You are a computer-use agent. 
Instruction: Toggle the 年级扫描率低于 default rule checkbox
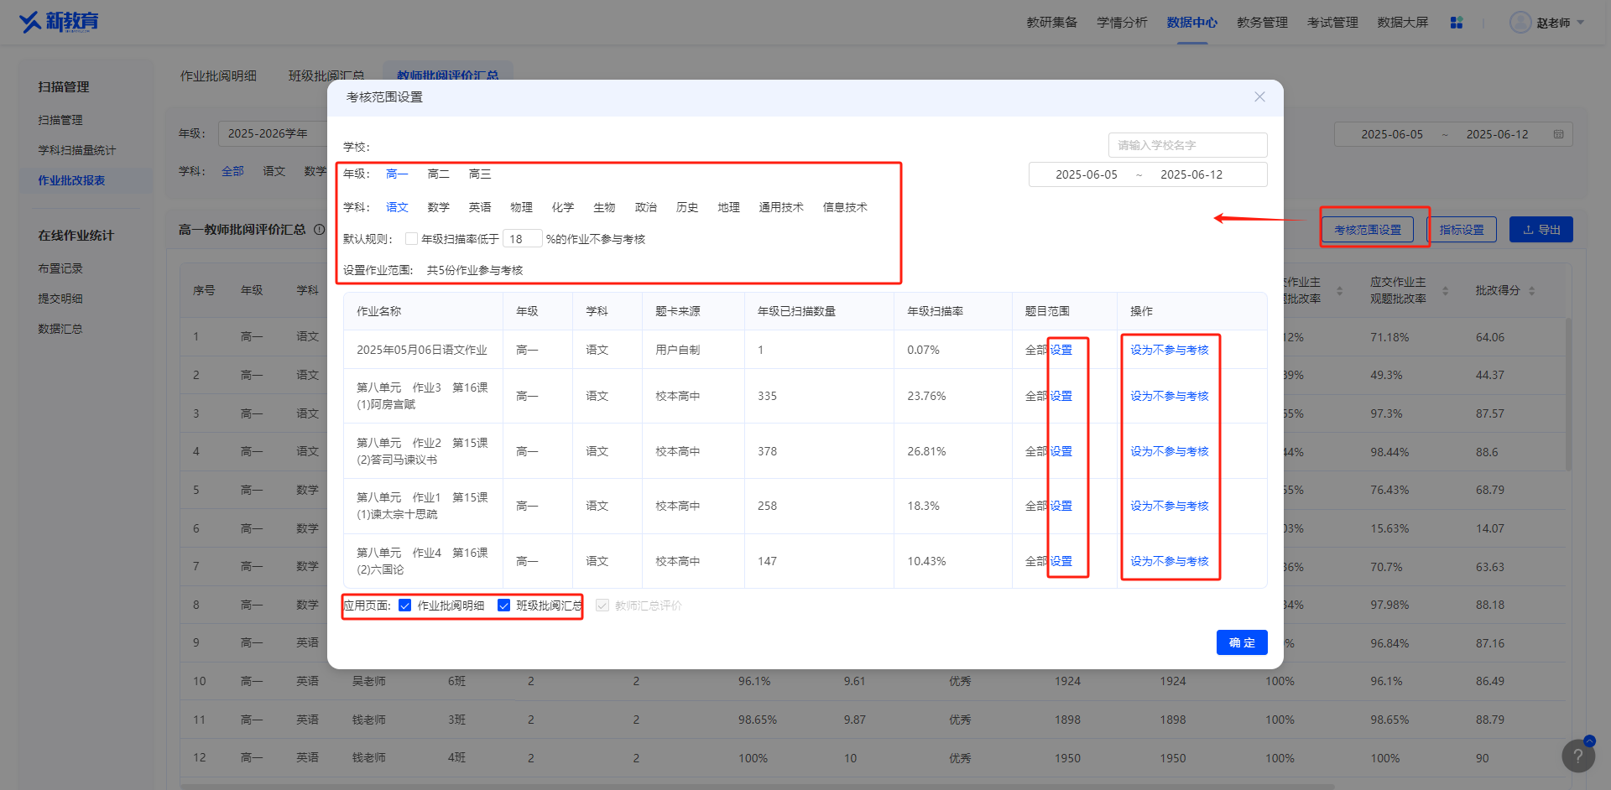tap(411, 239)
